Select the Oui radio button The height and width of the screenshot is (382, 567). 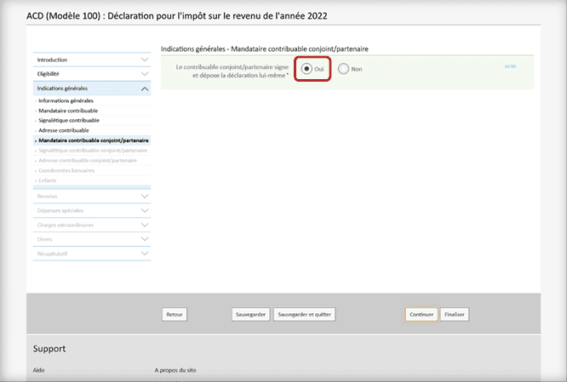pos(306,69)
